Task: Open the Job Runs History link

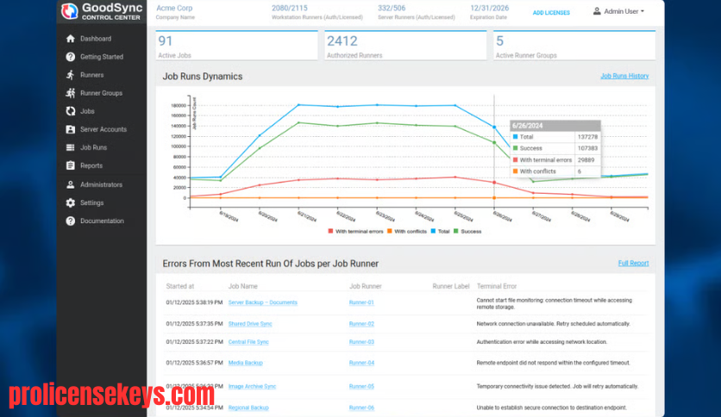Action: click(624, 76)
